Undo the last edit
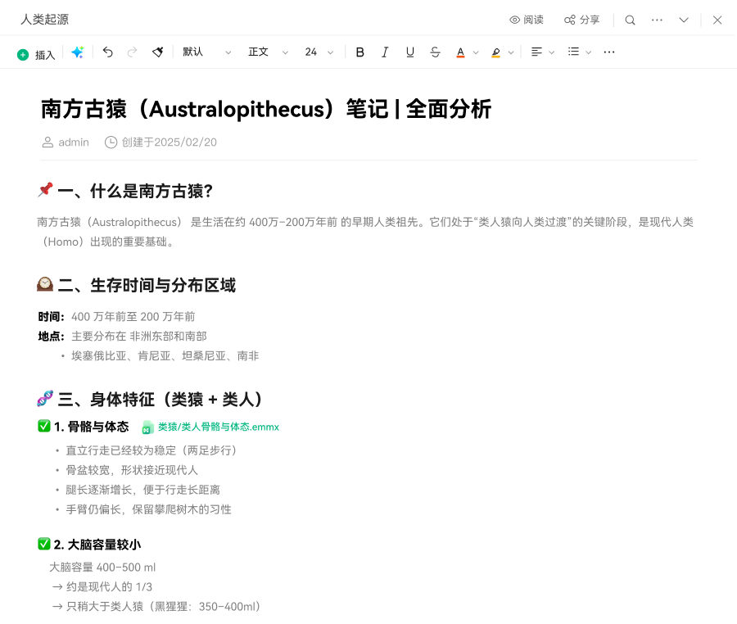 pos(107,52)
